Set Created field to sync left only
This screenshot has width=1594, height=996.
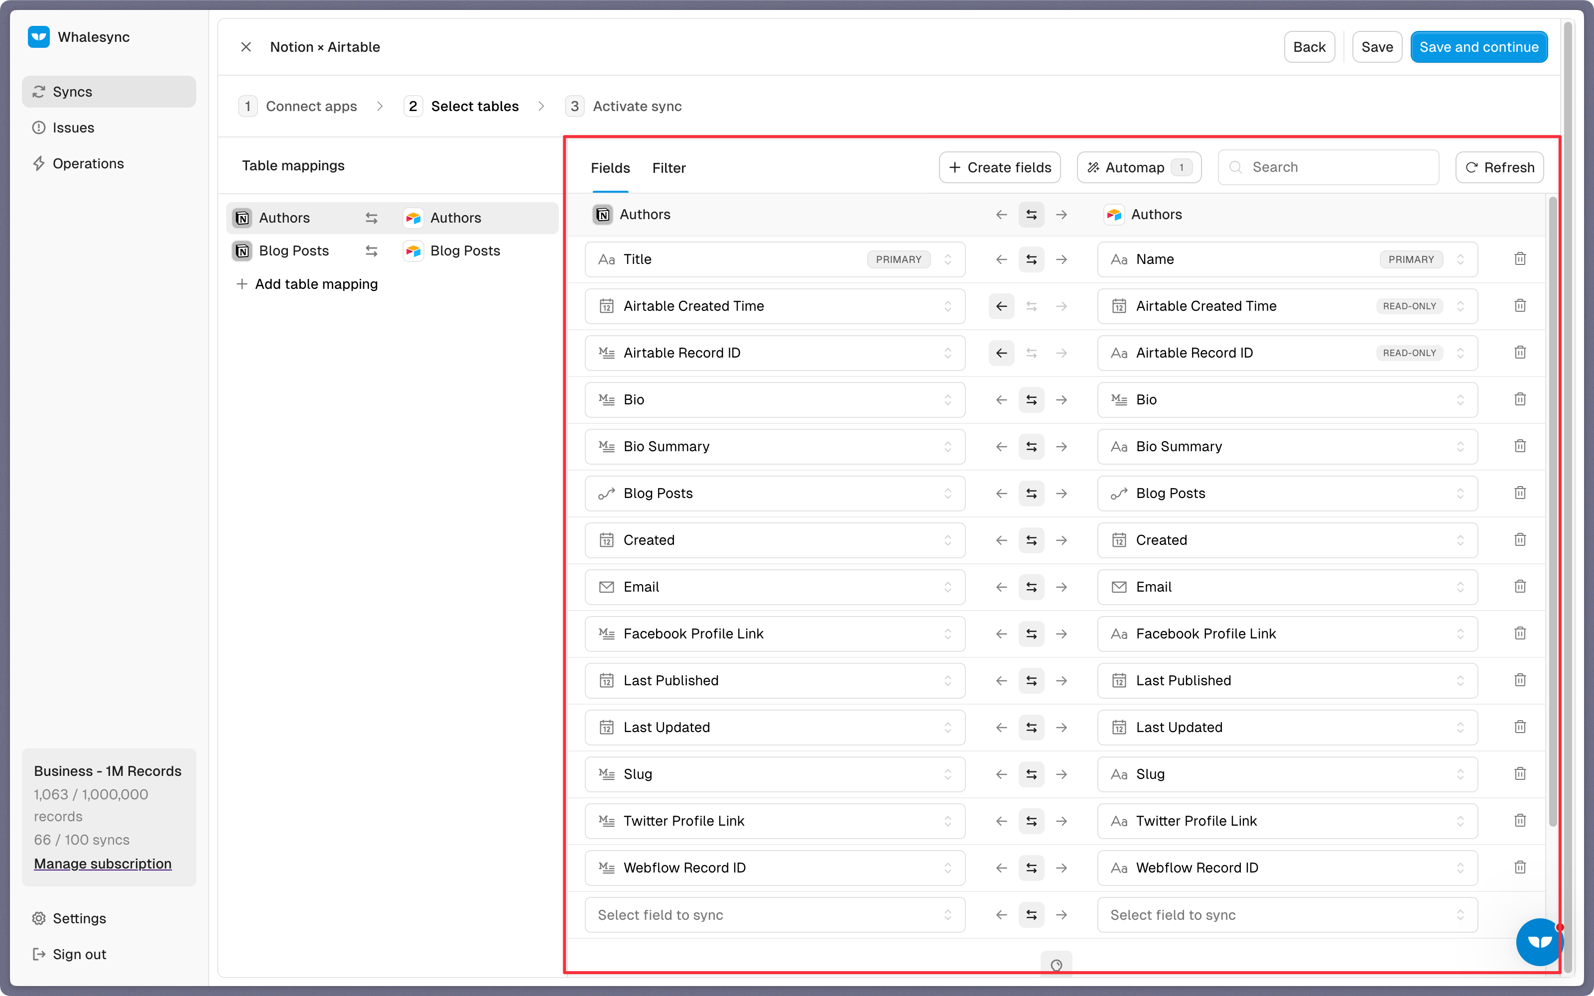(1001, 540)
